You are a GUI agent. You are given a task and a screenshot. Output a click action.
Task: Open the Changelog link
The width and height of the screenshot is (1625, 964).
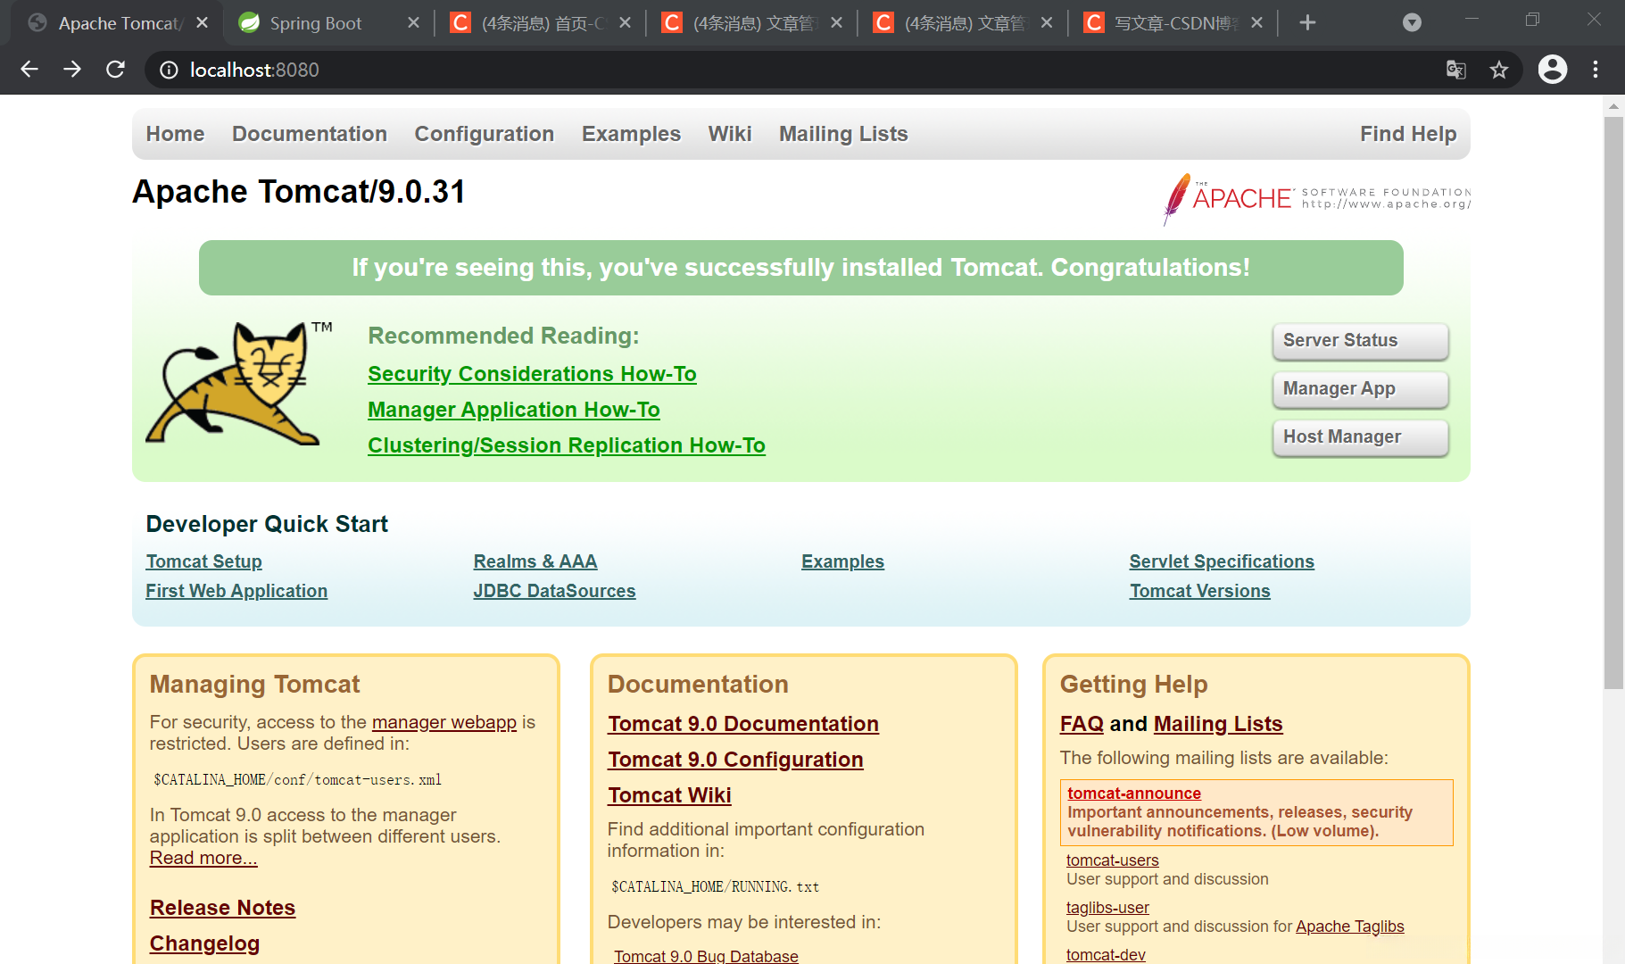[x=204, y=943]
